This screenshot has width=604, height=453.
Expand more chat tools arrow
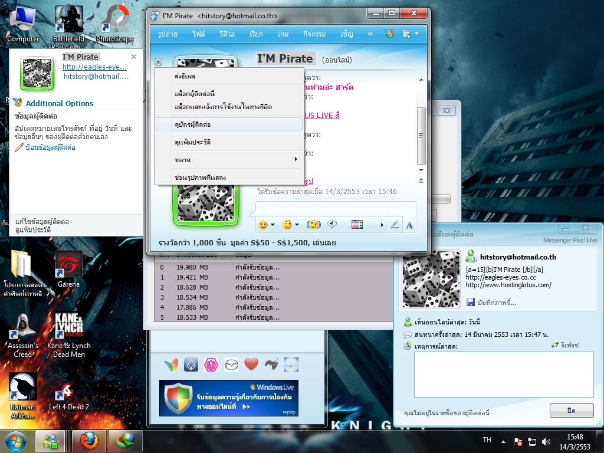(x=382, y=225)
